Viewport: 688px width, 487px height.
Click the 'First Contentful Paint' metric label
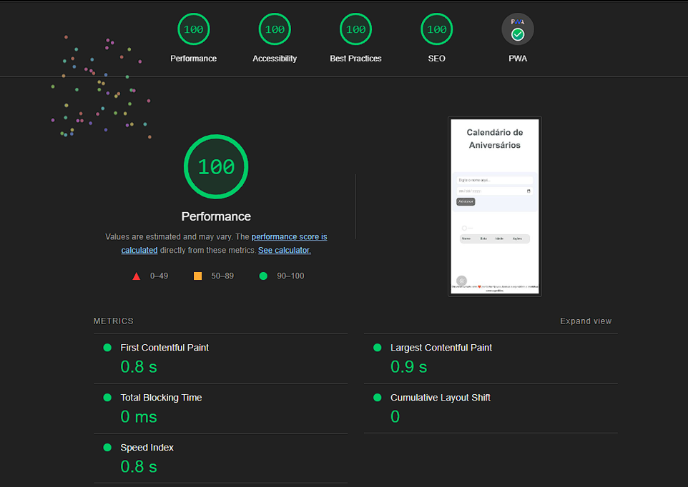164,348
